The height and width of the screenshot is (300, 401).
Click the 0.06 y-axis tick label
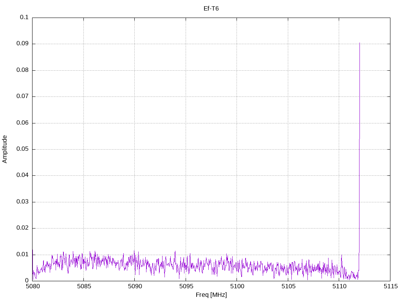point(23,123)
